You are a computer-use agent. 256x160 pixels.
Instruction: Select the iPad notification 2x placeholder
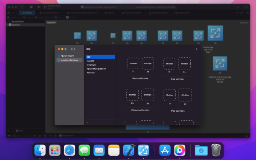[148, 63]
